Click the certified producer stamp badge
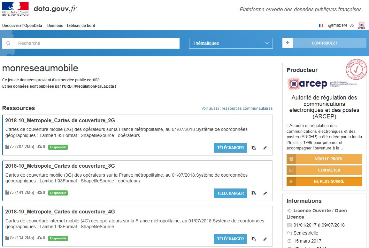This screenshot has width=369, height=248. tap(356, 69)
